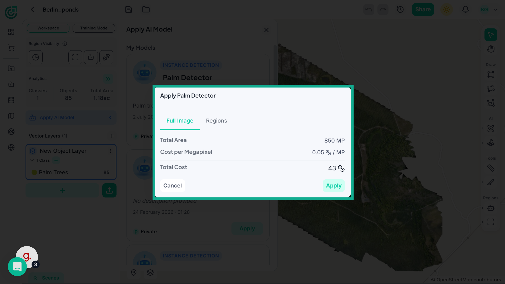The width and height of the screenshot is (505, 284).
Task: Select the hand pan tool
Action: 491,49
